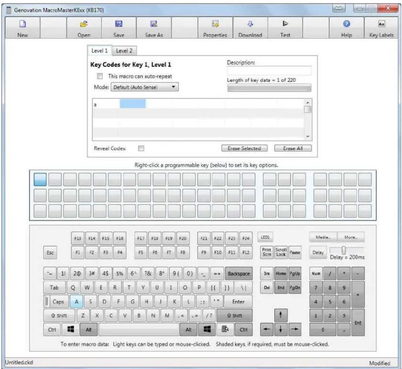Click the left Windows logo key
Image resolution: width=402 pixels, height=369 pixels.
(x=70, y=329)
